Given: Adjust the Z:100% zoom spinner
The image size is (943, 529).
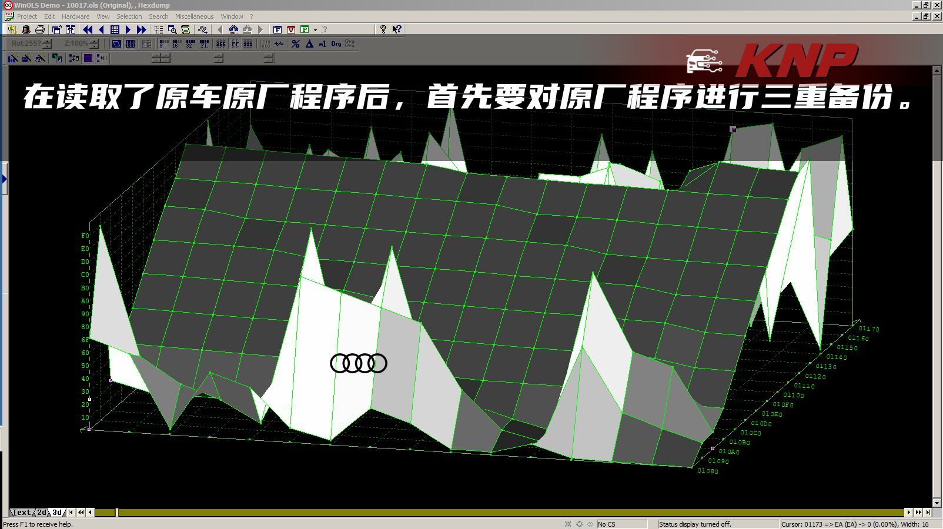Looking at the screenshot, I should (94, 43).
